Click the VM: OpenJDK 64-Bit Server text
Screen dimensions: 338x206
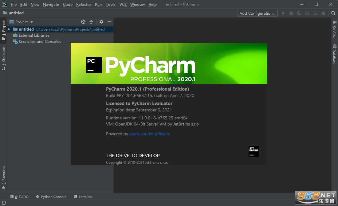click(x=152, y=124)
